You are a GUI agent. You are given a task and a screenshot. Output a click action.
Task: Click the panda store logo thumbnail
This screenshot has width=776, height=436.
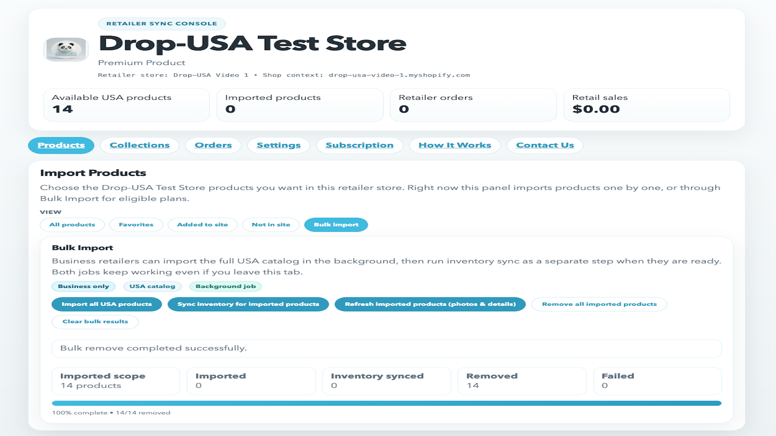coord(66,49)
